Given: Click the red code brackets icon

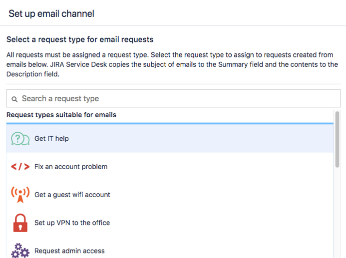Looking at the screenshot, I should pyautogui.click(x=20, y=167).
